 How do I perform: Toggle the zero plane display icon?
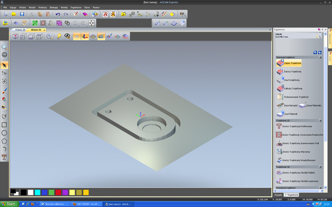[77, 36]
